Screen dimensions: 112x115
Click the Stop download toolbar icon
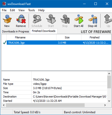[x=65, y=19]
